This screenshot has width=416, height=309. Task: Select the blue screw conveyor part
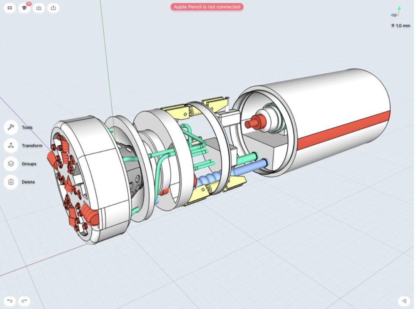pos(212,177)
